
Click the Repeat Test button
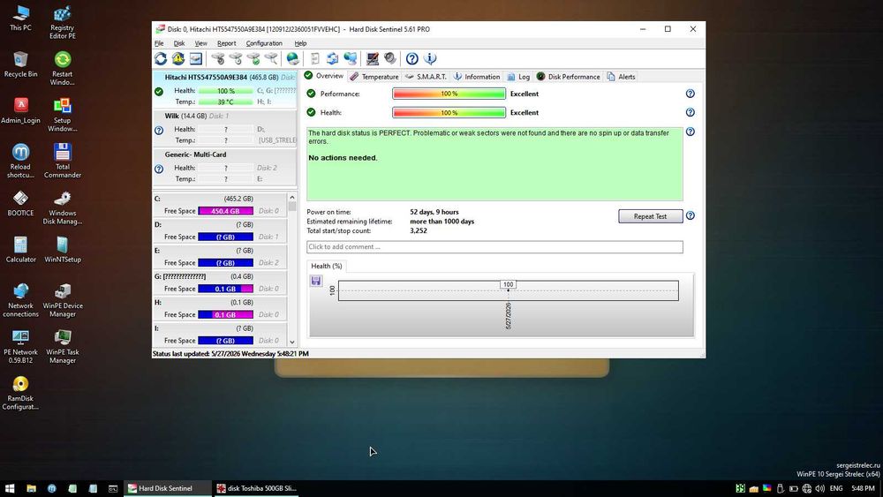pyautogui.click(x=651, y=216)
